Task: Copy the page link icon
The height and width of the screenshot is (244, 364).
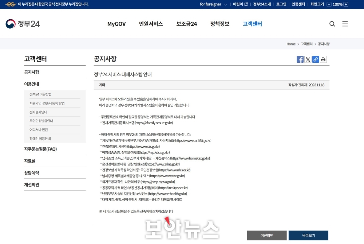Action: (x=316, y=60)
